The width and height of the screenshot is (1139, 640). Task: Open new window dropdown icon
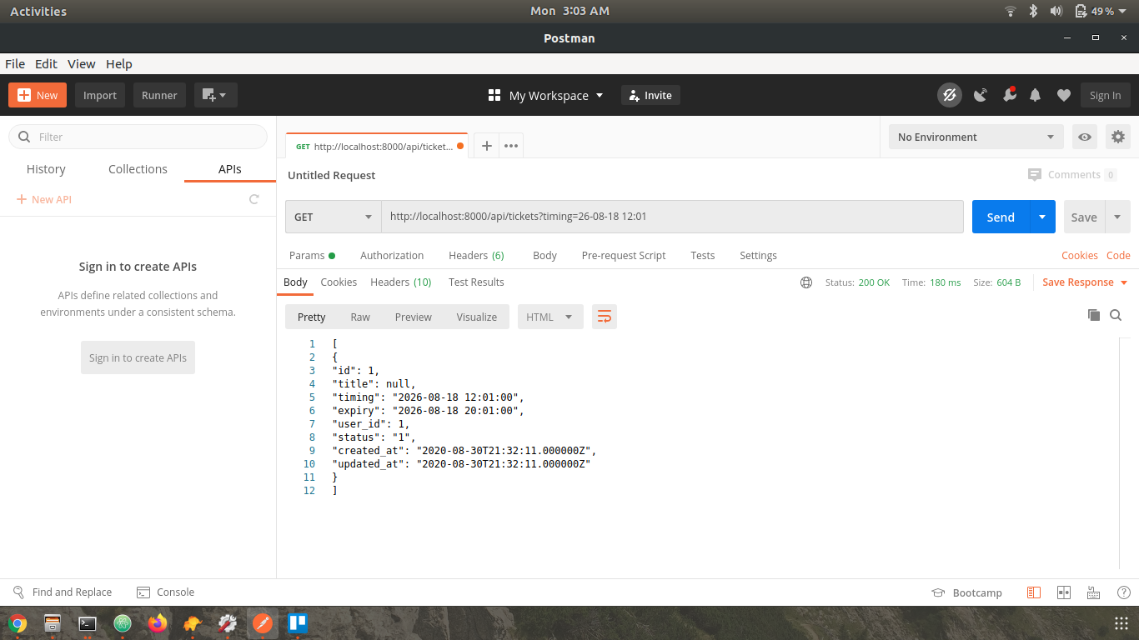pos(216,95)
